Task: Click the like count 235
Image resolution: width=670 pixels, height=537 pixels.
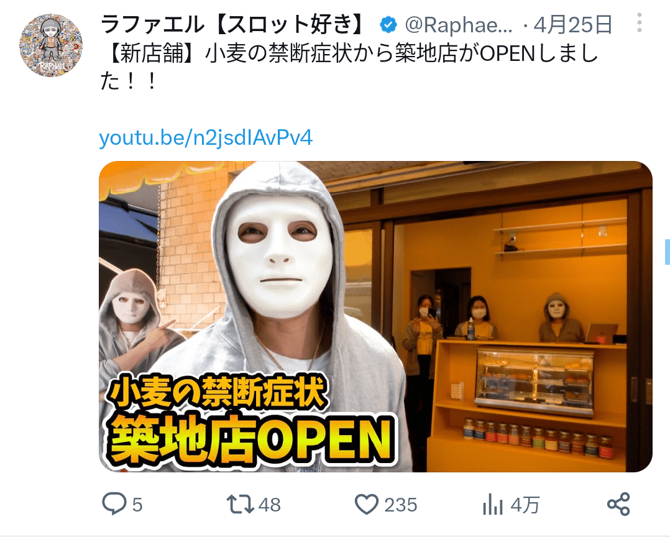Action: 400,505
